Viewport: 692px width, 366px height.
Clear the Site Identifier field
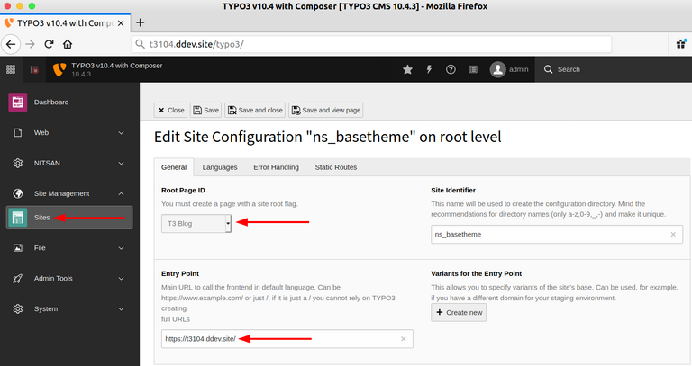pyautogui.click(x=673, y=235)
